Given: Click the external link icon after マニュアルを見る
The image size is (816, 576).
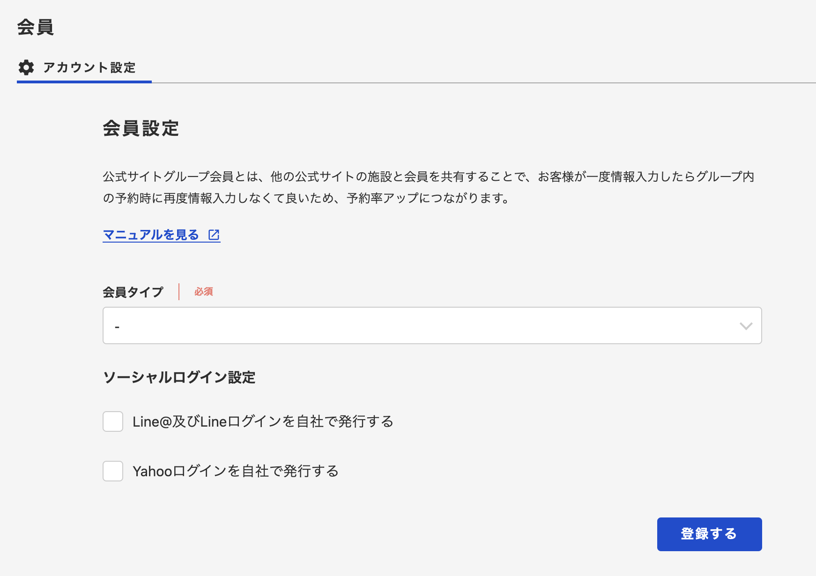Looking at the screenshot, I should click(x=214, y=235).
